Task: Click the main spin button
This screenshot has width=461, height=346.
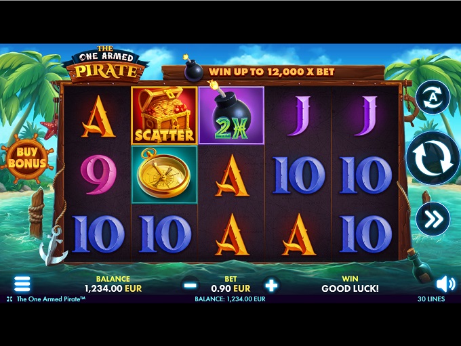Action: [433, 158]
